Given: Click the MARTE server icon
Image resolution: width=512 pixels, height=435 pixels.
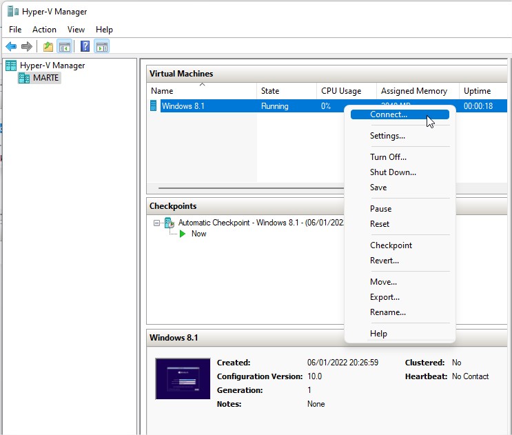Looking at the screenshot, I should (x=24, y=78).
